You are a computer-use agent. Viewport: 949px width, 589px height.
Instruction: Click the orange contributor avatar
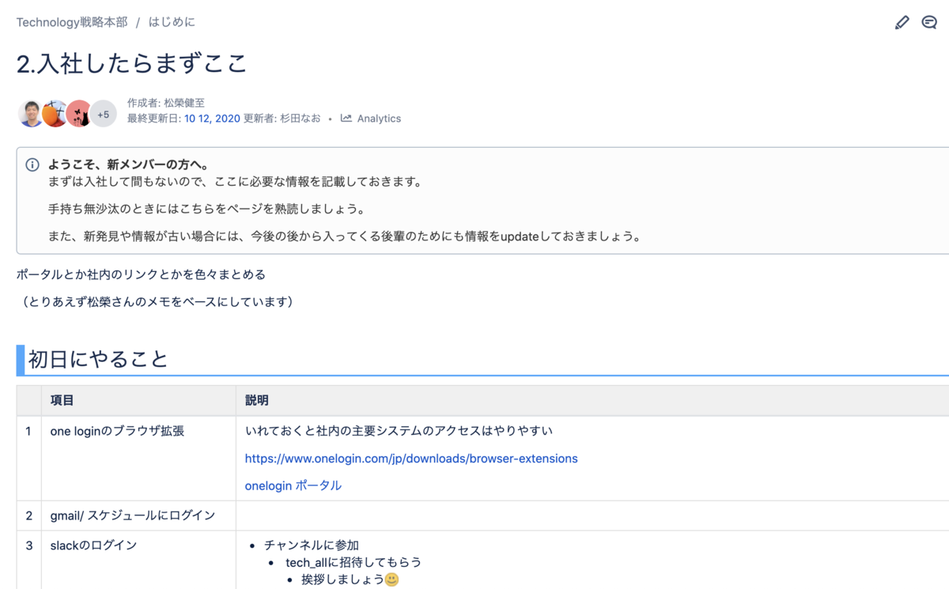tap(54, 114)
